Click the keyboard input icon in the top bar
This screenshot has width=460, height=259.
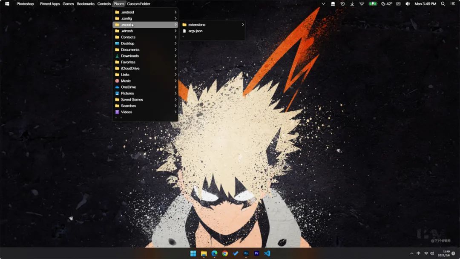(x=398, y=4)
